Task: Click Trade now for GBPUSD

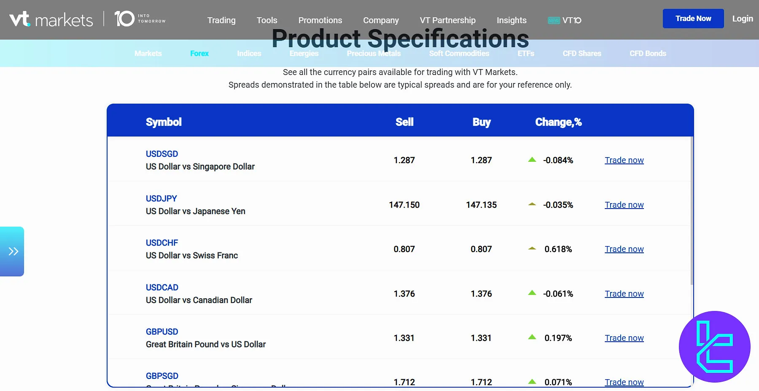Action: coord(624,338)
